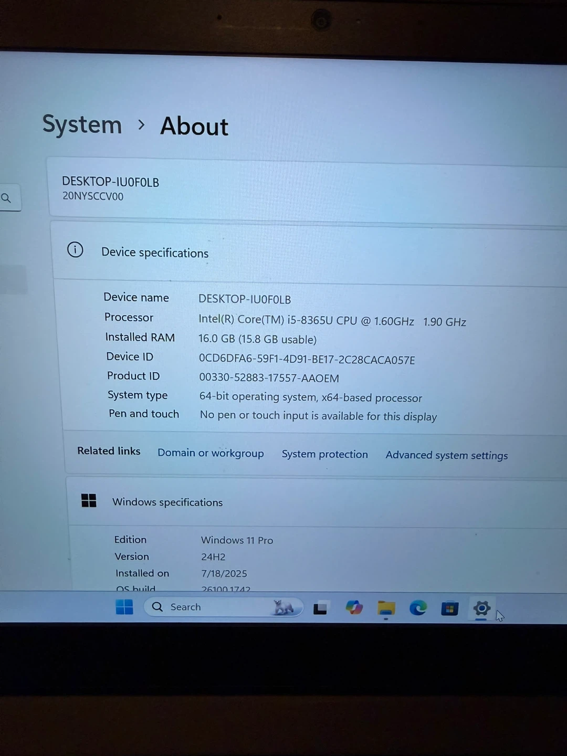The image size is (567, 756).
Task: Click the Device specifications info icon
Action: [75, 250]
